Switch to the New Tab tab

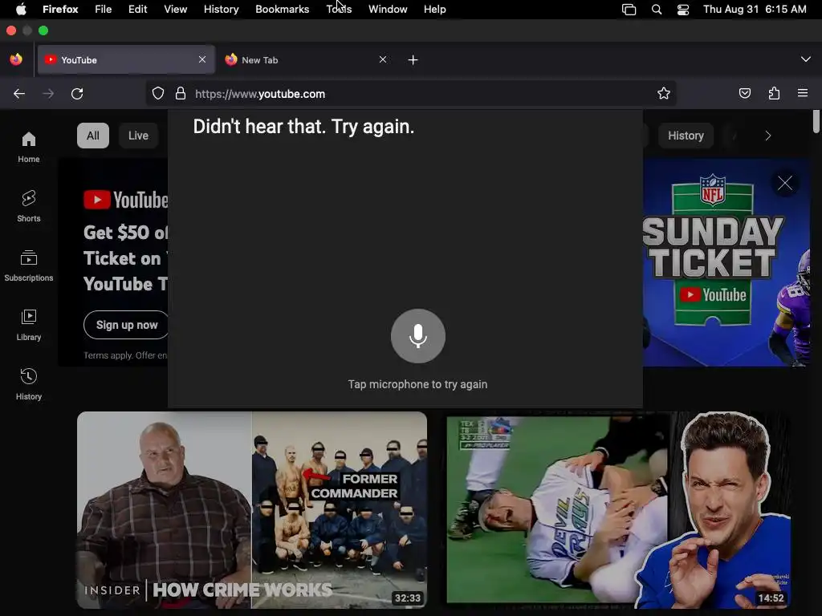coord(307,59)
